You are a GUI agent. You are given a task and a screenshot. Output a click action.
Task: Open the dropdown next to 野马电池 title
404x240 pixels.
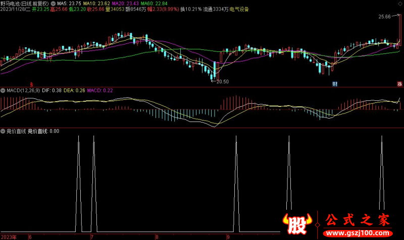pyautogui.click(x=53, y=4)
